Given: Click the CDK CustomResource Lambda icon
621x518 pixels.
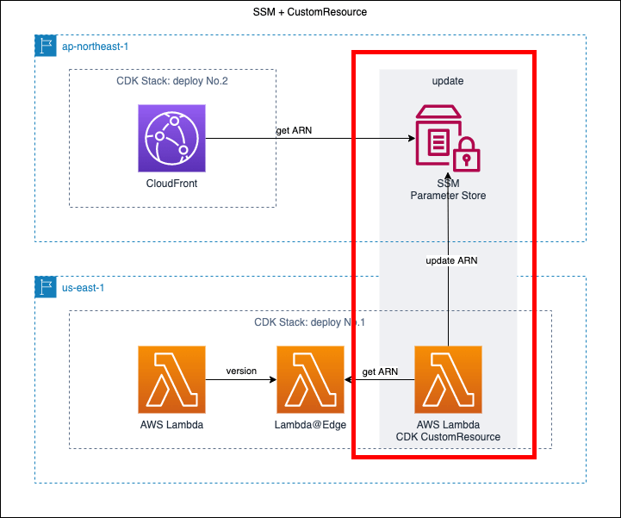Looking at the screenshot, I should (x=448, y=380).
